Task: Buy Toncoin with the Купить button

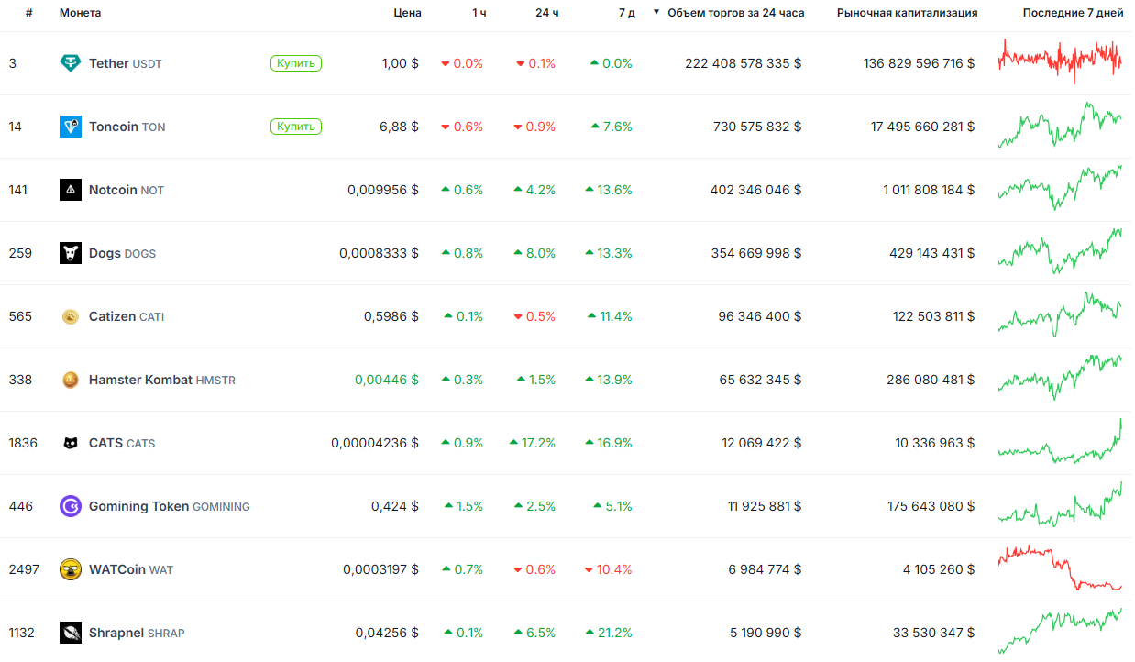Action: 296,127
